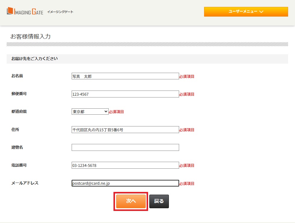Viewport: 295px width, 223px height.
Task: Click 必須項目 text beside the prefecture dropdown
Action: point(116,112)
